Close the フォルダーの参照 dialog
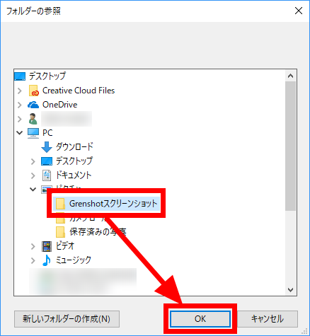310x336 pixels. coord(299,11)
